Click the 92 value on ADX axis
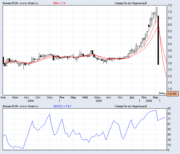180x154 pixels. [169, 108]
